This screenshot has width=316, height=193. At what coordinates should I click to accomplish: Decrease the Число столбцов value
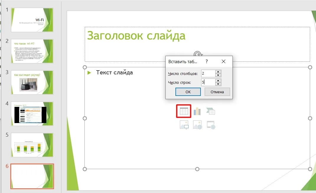pos(218,75)
